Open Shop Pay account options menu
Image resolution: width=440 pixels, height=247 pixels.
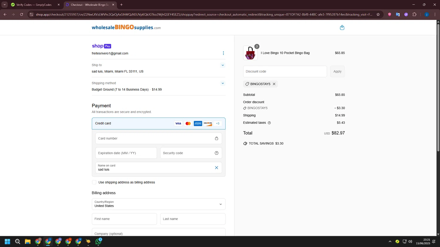(x=223, y=53)
